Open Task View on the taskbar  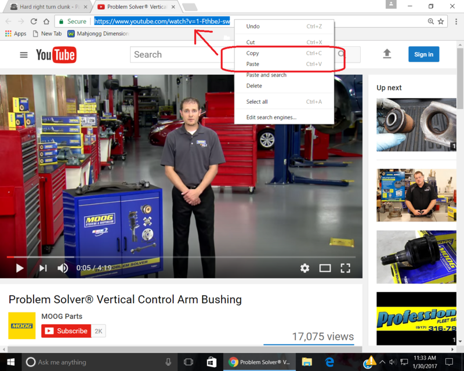click(x=188, y=362)
